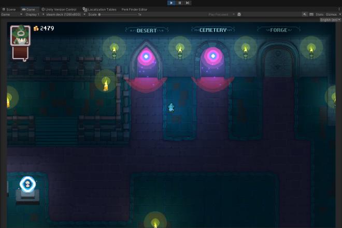Switch to the Perk Finder Editor tab

[x=134, y=9]
